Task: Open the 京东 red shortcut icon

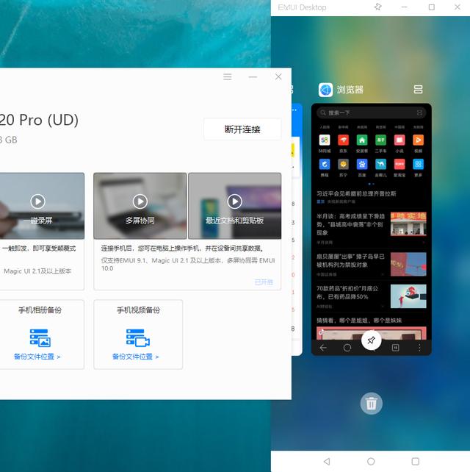Action: click(343, 140)
